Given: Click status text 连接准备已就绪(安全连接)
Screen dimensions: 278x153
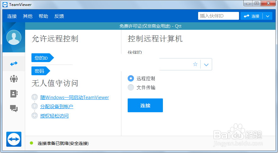Looking at the screenshot, I should 63,143.
